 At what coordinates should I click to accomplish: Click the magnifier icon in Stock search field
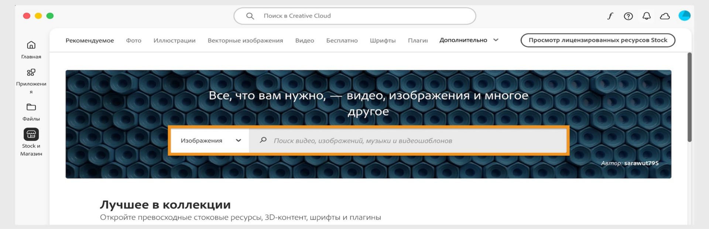[x=263, y=140]
